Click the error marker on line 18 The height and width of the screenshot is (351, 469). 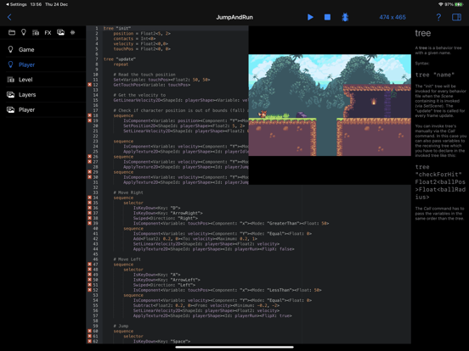pos(89,115)
